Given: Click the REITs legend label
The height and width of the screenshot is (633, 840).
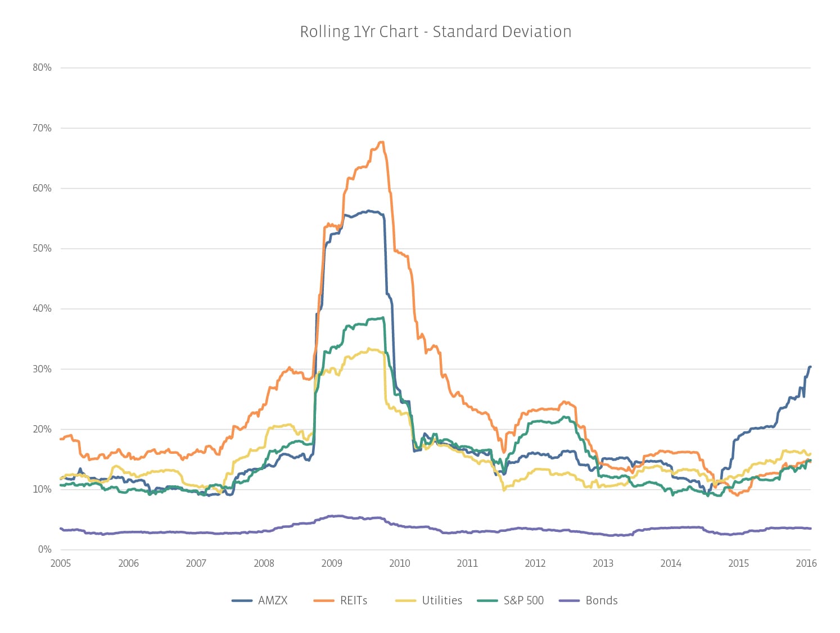Looking at the screenshot, I should (354, 600).
